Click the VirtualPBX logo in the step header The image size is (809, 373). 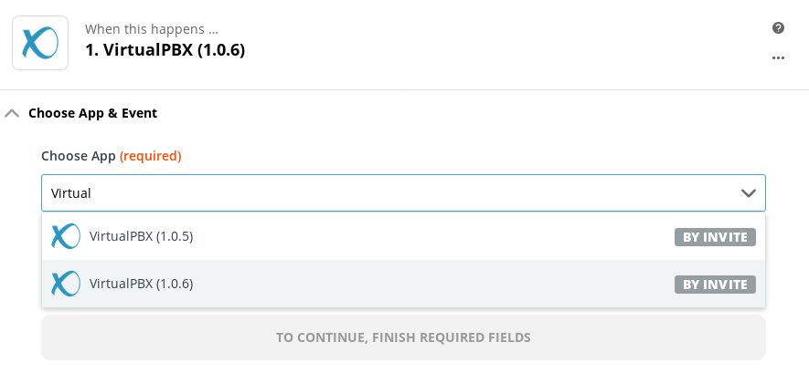point(40,42)
